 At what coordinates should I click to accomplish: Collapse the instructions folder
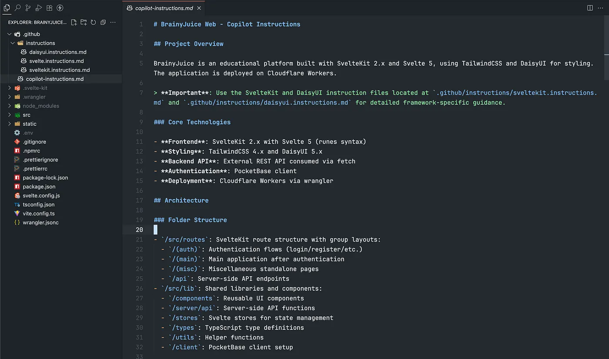click(13, 43)
